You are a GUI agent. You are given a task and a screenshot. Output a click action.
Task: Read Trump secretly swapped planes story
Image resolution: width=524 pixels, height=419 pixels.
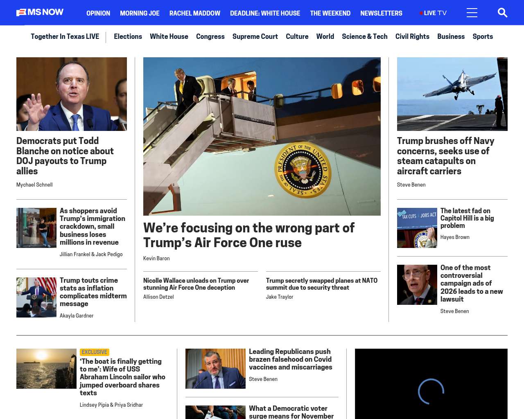322,284
